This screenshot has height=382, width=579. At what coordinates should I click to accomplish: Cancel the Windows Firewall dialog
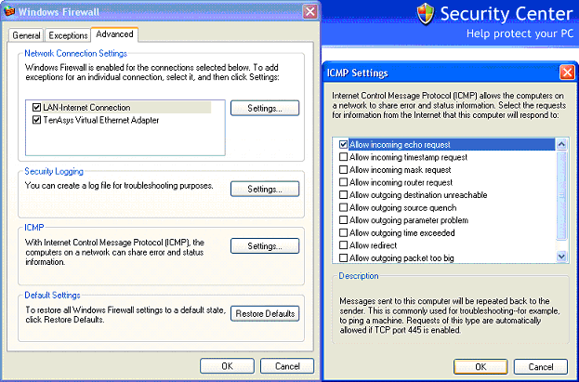click(294, 366)
